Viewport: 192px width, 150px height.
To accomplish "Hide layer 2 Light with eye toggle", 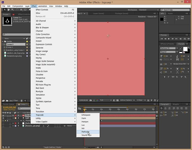I will (x=3, y=118).
